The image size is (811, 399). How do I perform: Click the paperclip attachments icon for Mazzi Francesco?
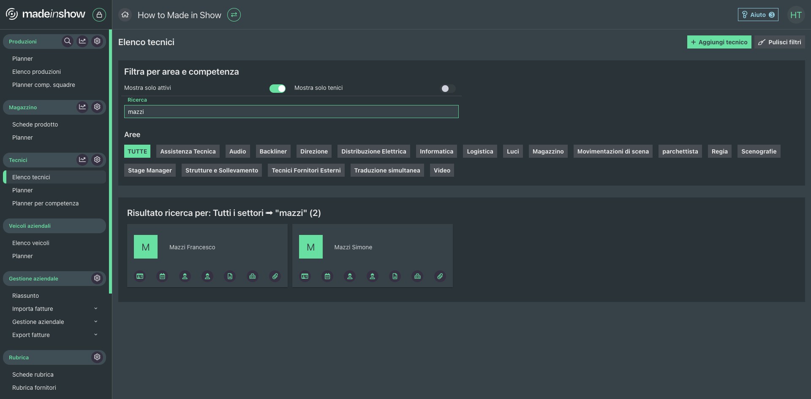coord(275,276)
